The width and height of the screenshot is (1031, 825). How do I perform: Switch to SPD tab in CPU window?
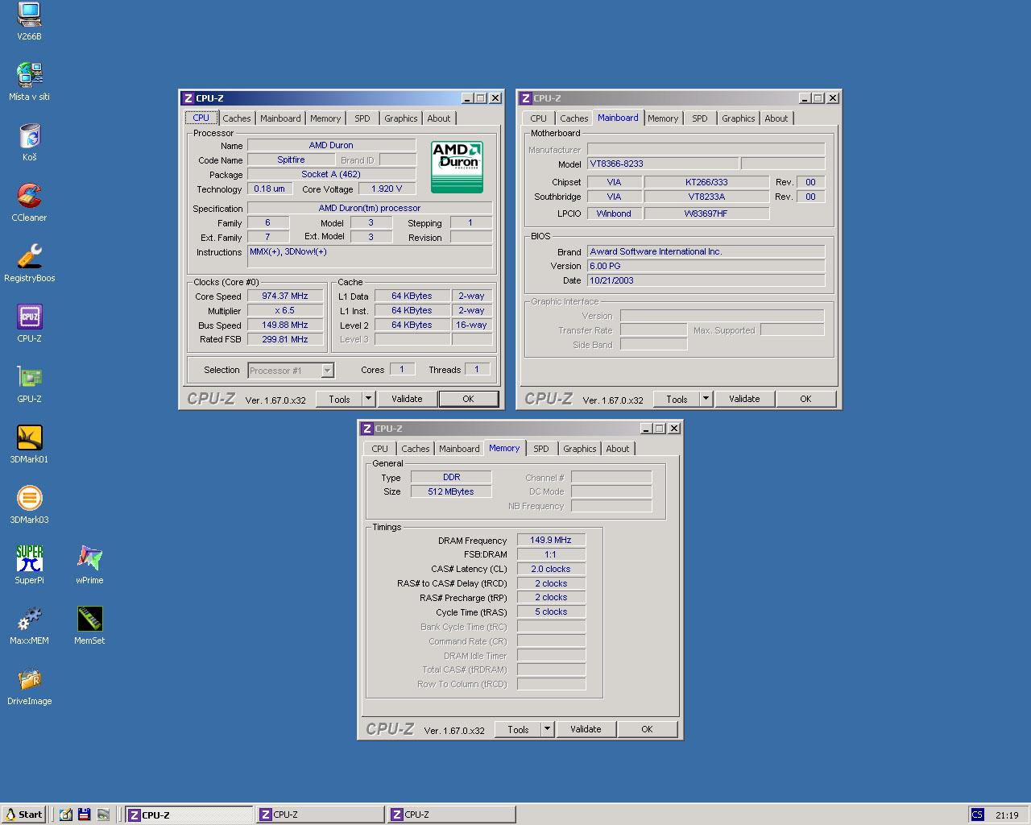[x=362, y=118]
